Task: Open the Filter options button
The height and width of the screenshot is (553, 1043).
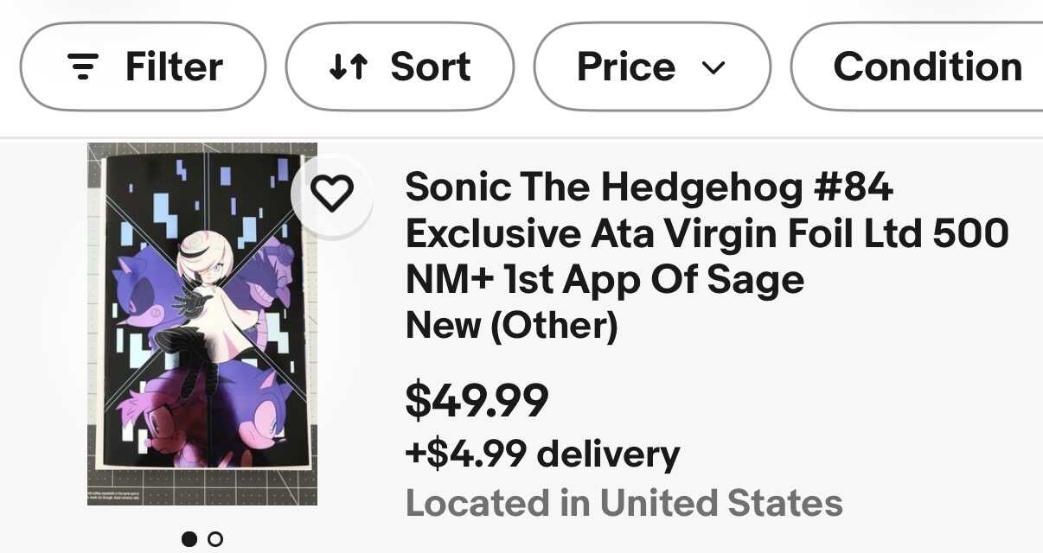Action: point(143,67)
